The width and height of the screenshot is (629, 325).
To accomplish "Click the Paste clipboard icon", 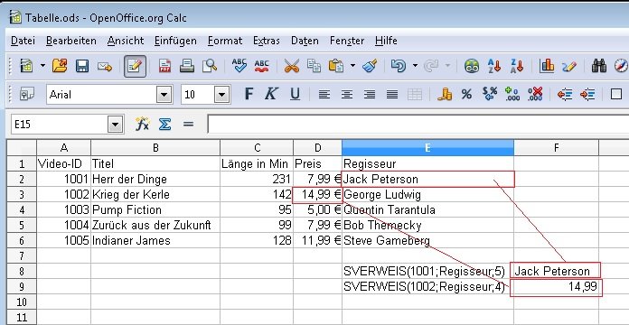I will [x=336, y=65].
